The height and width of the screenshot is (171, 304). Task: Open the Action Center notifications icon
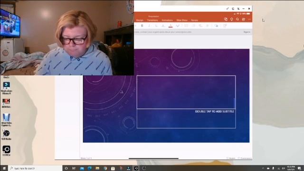300,168
